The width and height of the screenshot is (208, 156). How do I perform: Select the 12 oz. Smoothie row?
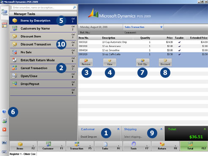(143, 50)
